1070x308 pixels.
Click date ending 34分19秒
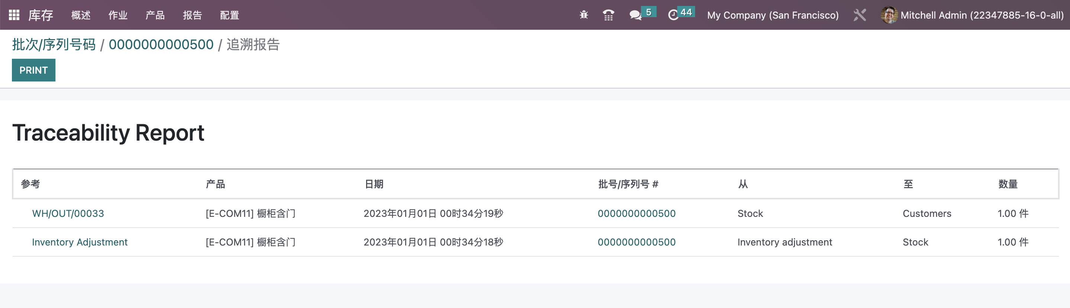coord(433,214)
